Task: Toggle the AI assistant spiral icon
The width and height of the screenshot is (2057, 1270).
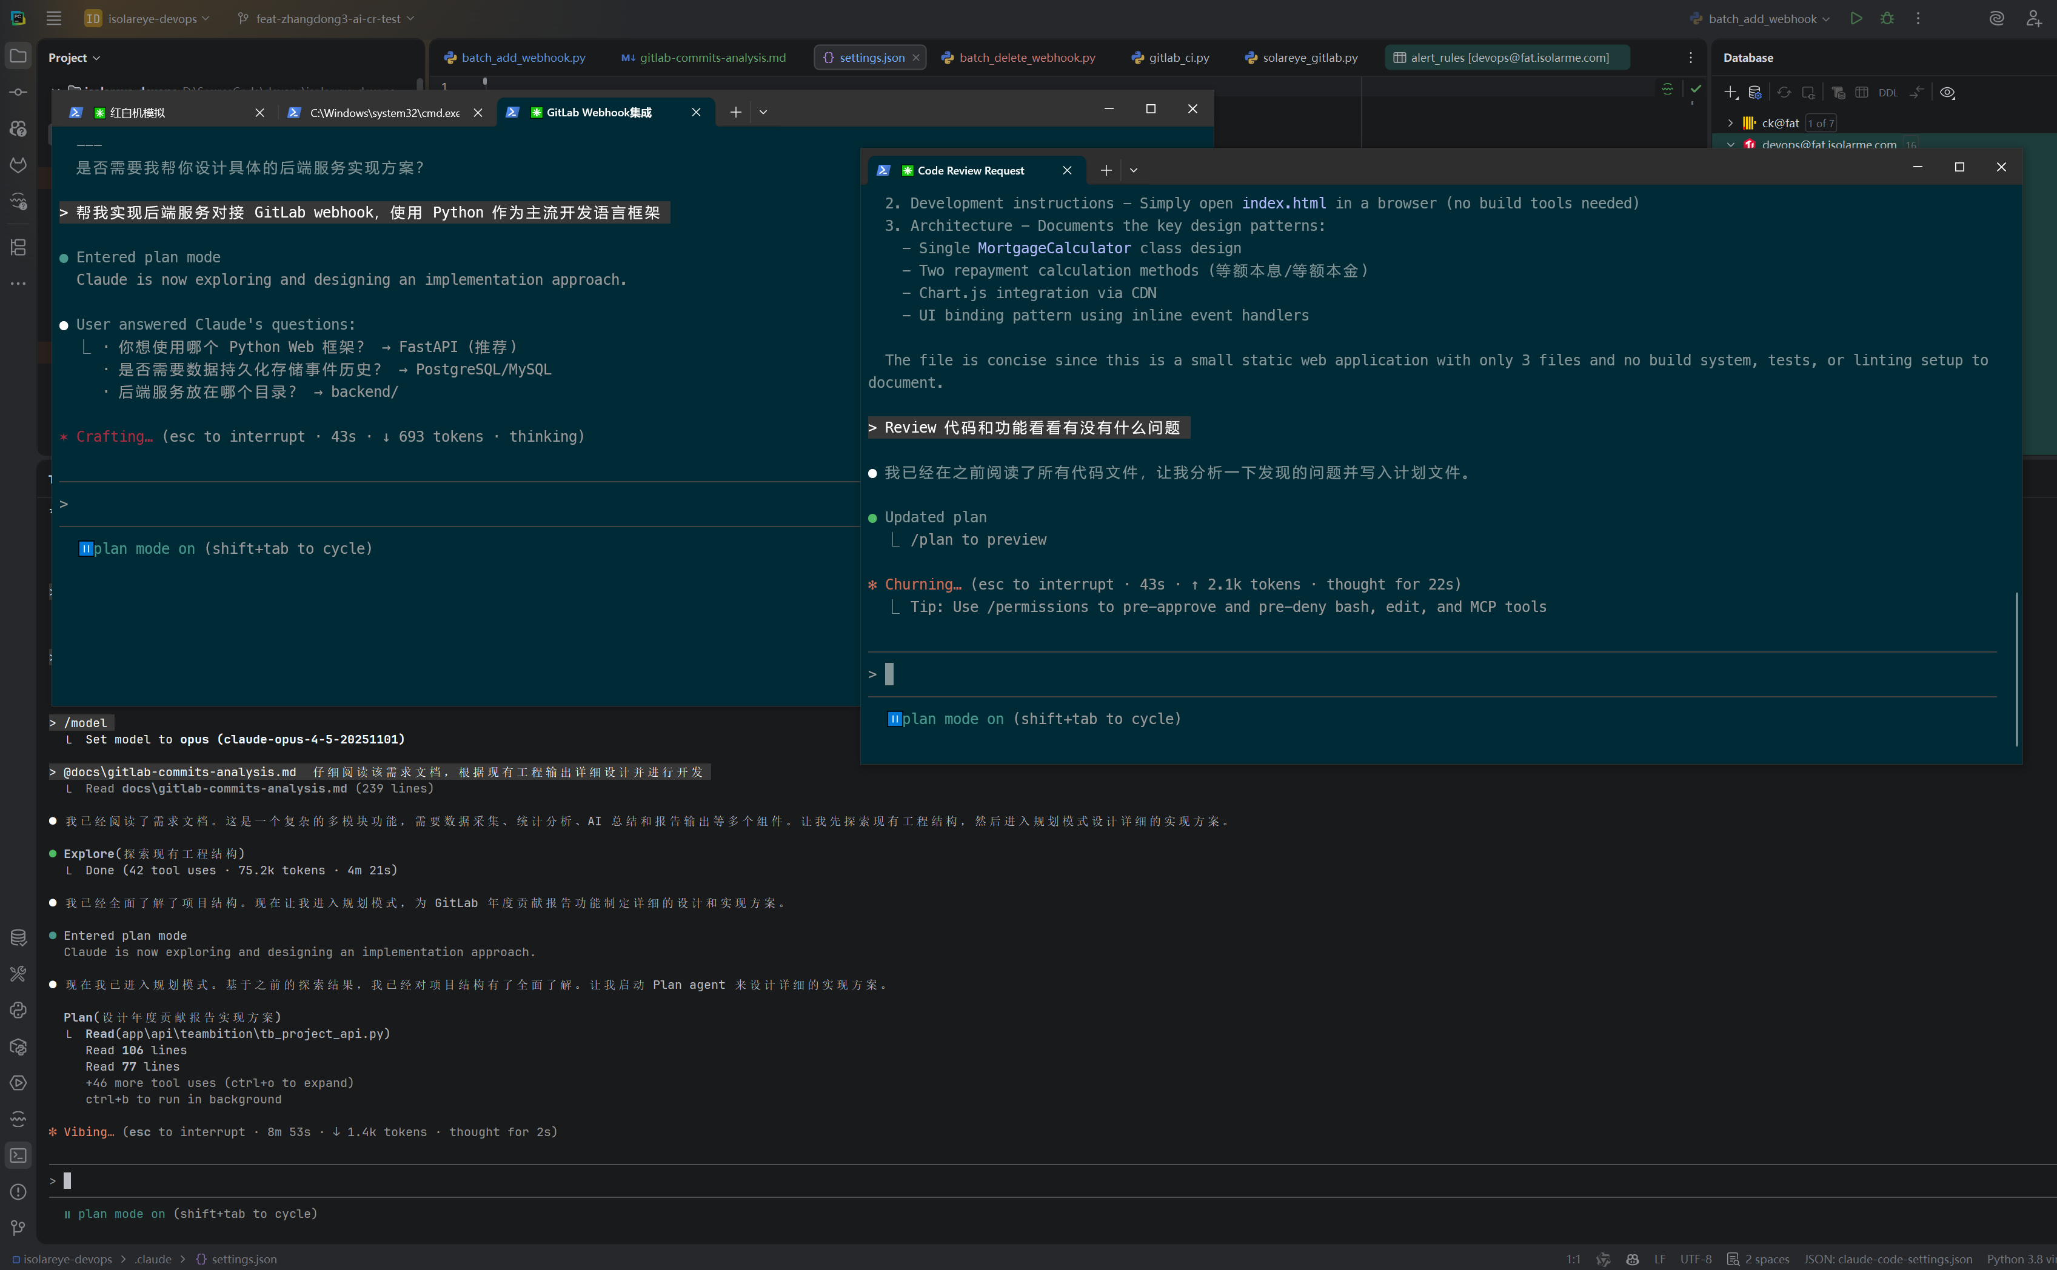Action: pos(1996,18)
